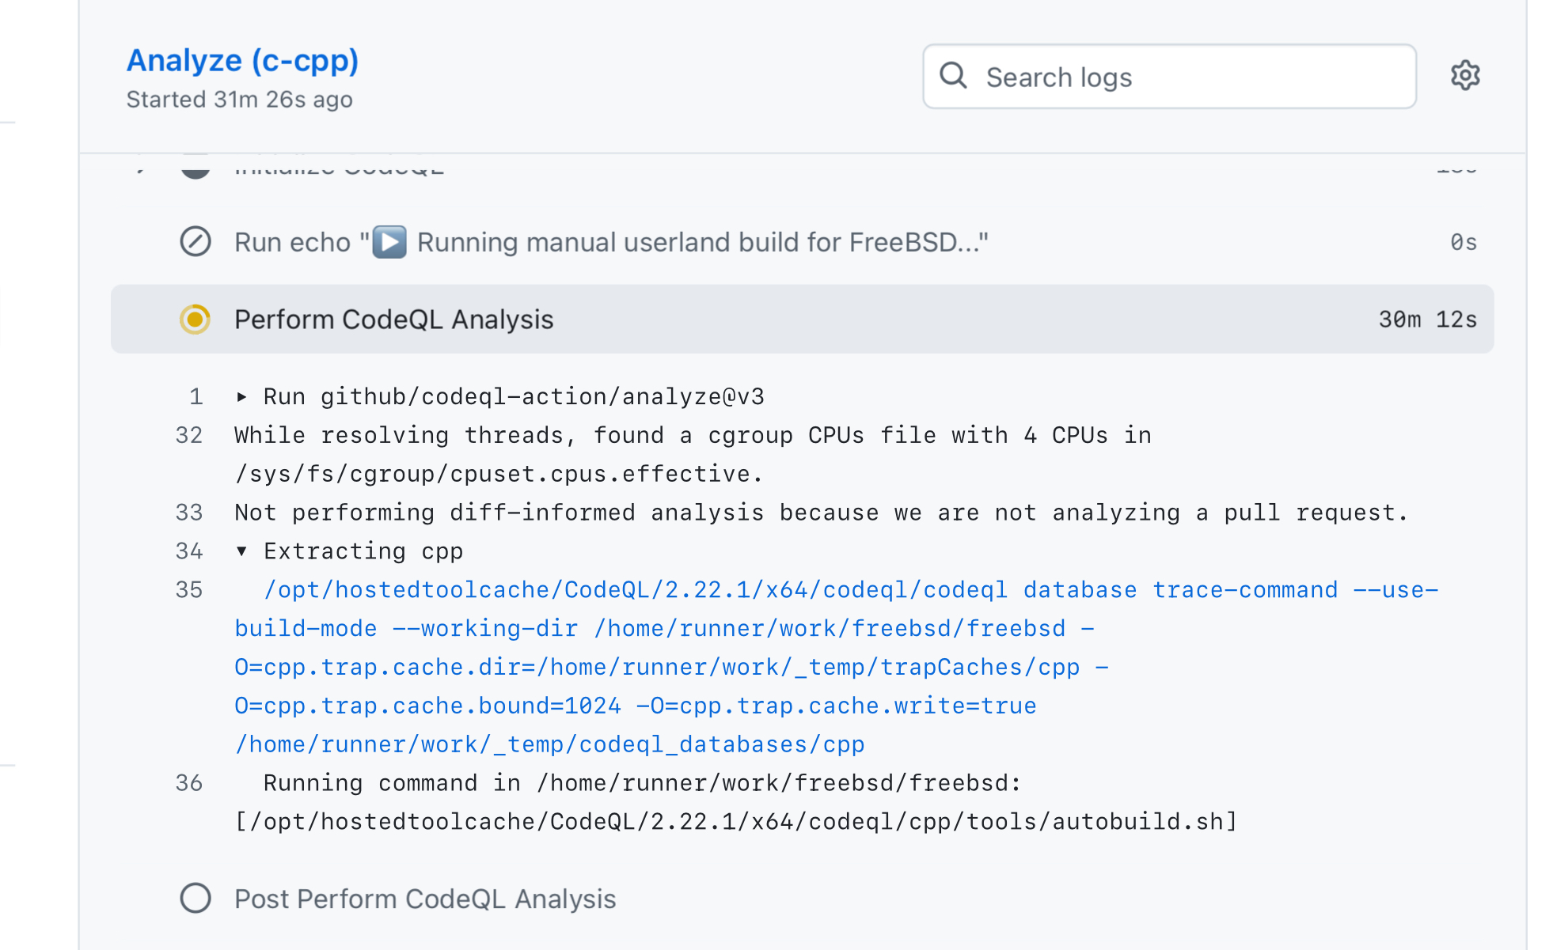Expand the Run echo userland build step
This screenshot has width=1553, height=950.
pyautogui.click(x=609, y=242)
